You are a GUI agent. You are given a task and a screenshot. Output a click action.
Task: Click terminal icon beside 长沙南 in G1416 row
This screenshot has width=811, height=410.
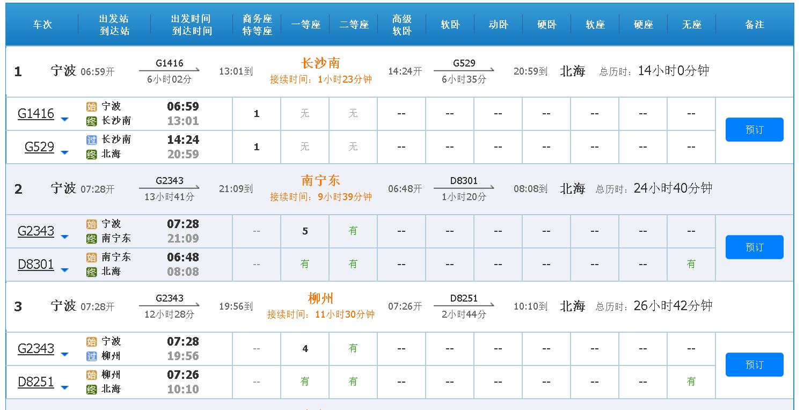click(92, 121)
